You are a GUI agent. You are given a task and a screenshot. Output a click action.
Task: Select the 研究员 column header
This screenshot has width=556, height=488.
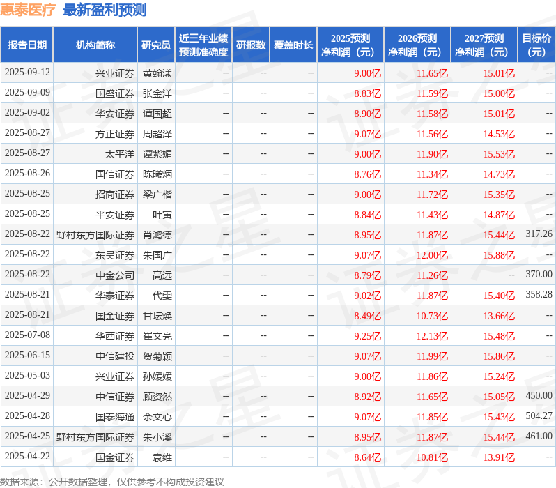coord(156,45)
